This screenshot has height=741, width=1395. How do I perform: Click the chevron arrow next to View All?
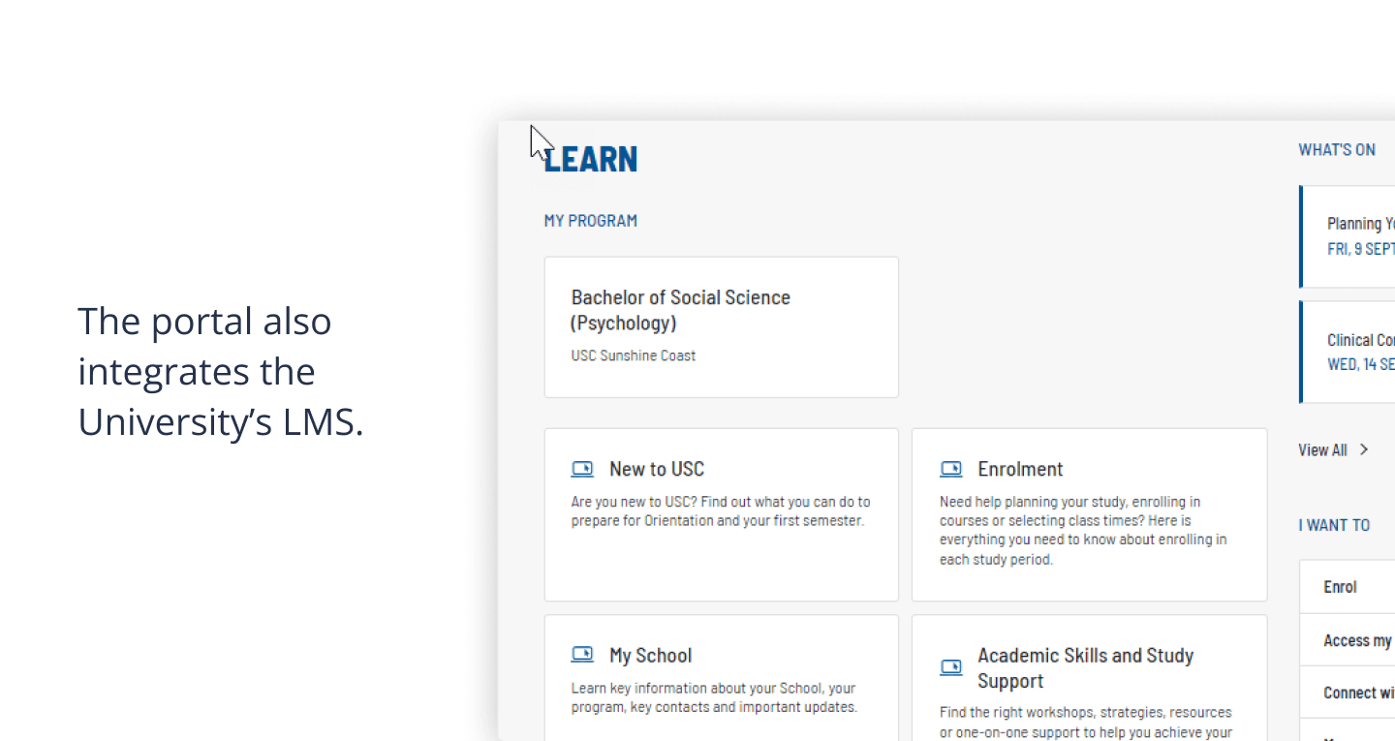coord(1364,449)
